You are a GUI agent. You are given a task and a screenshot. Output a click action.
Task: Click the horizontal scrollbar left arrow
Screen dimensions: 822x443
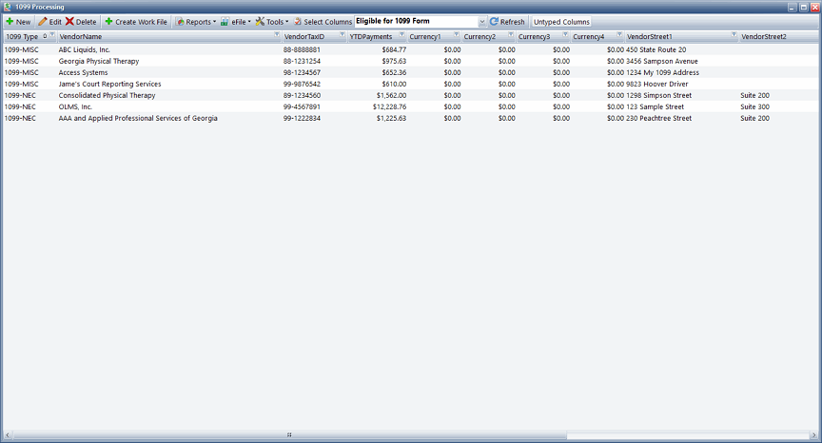click(x=8, y=435)
